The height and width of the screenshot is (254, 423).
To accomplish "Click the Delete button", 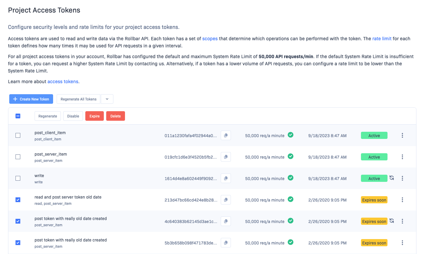I will [115, 116].
